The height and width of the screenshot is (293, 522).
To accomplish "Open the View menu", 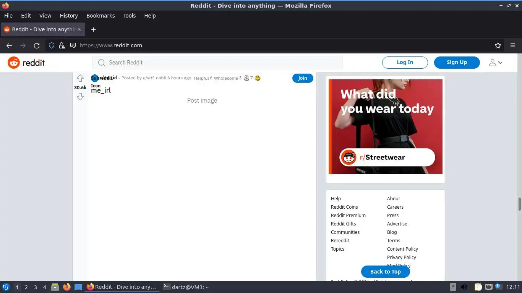I will point(45,16).
